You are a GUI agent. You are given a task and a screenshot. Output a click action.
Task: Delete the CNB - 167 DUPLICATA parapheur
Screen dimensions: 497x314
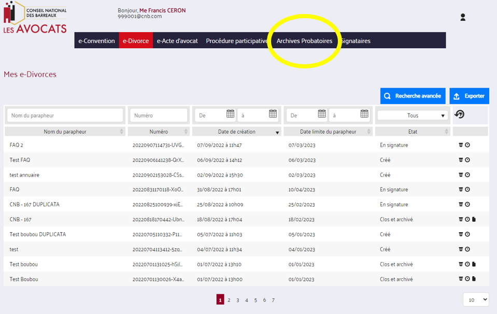pos(461,204)
